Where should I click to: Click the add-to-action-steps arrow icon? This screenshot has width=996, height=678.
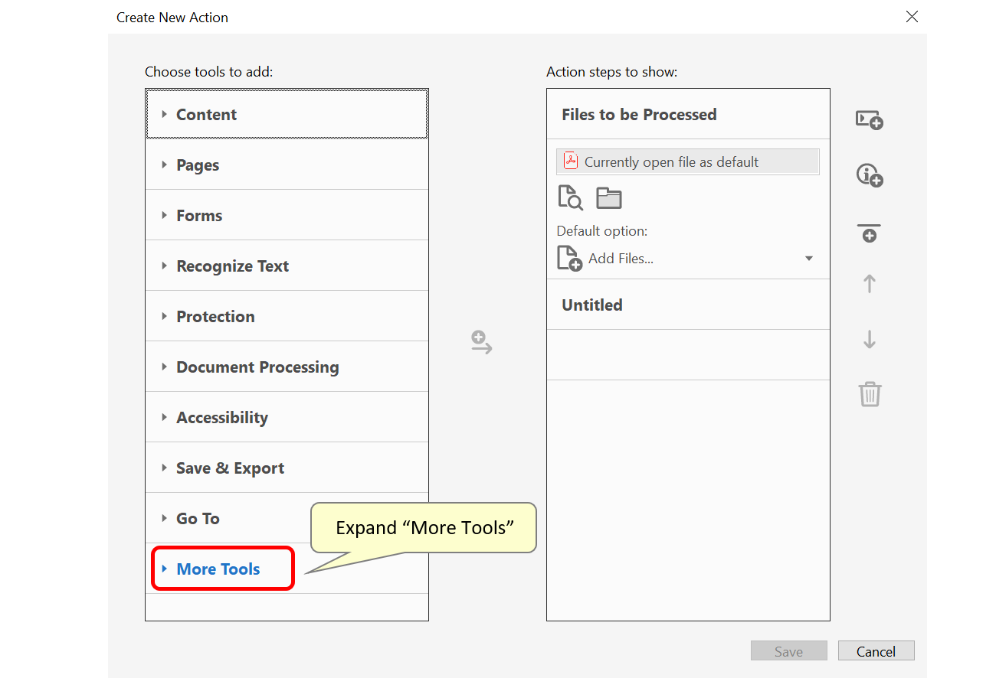(x=481, y=342)
